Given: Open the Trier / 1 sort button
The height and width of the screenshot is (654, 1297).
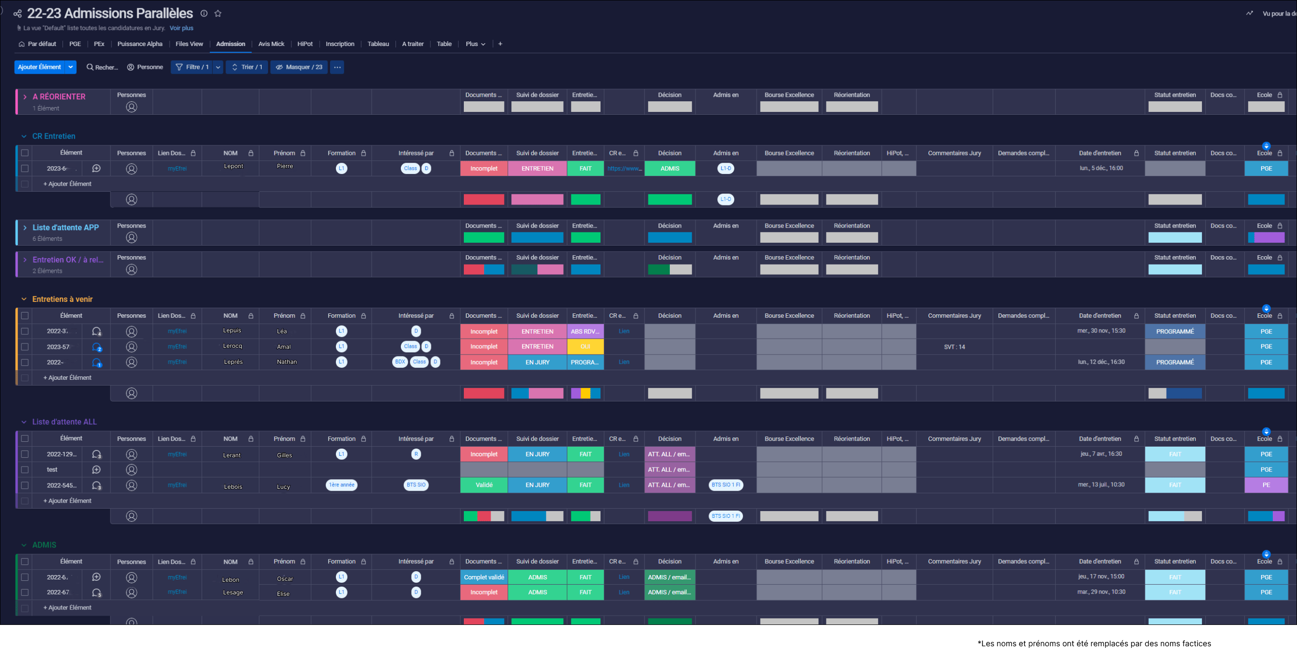Looking at the screenshot, I should (x=247, y=67).
